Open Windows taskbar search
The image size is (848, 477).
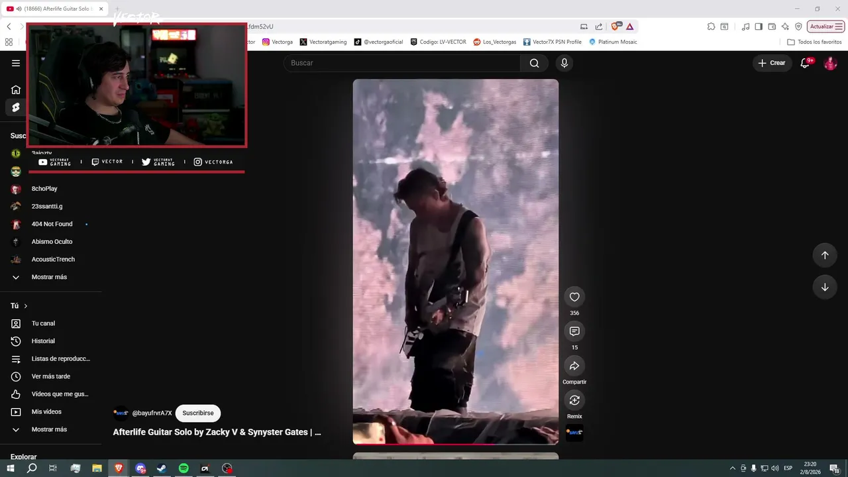[32, 468]
